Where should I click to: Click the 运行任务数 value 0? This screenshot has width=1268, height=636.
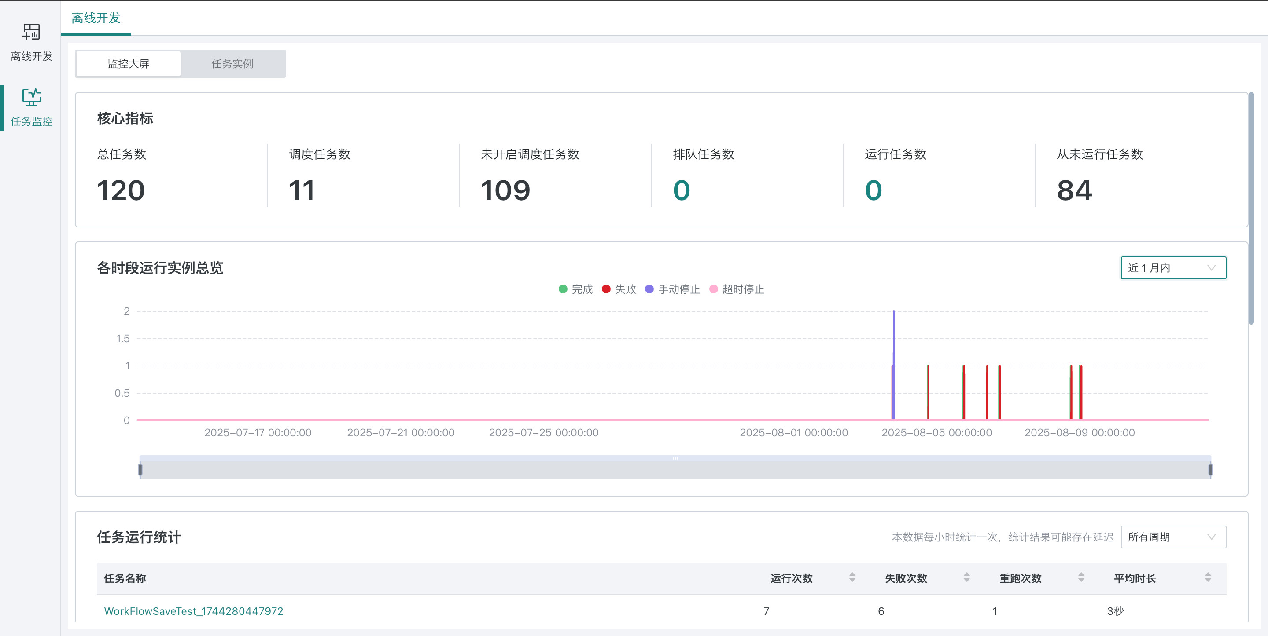(873, 190)
